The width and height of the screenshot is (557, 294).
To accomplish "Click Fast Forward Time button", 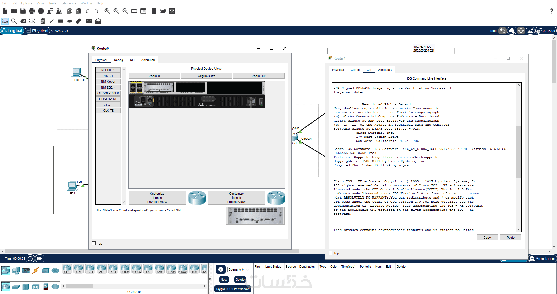I will coord(40,258).
